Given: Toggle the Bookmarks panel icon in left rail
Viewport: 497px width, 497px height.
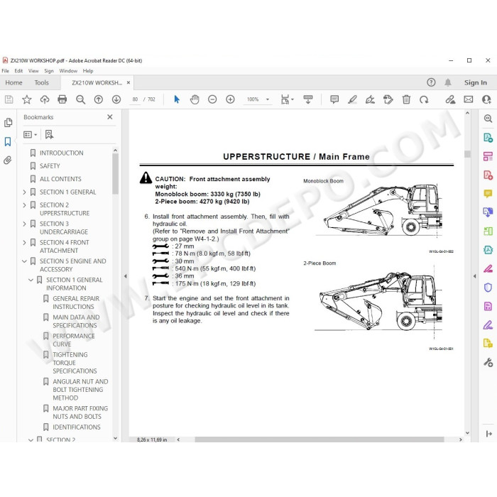Looking at the screenshot, I should (x=8, y=141).
